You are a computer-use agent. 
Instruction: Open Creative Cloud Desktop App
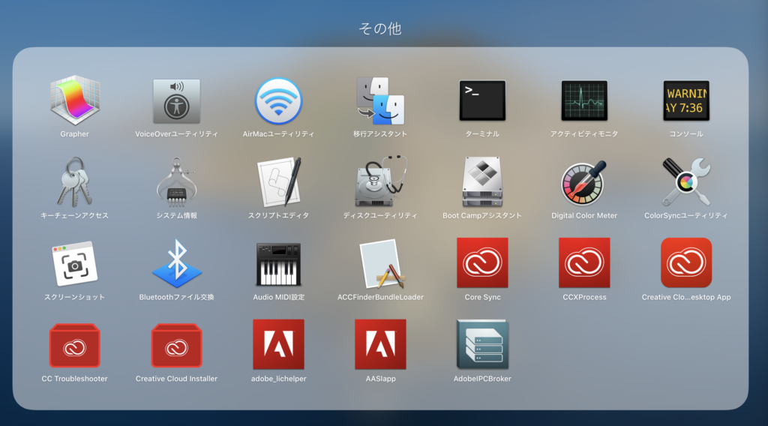click(x=686, y=263)
